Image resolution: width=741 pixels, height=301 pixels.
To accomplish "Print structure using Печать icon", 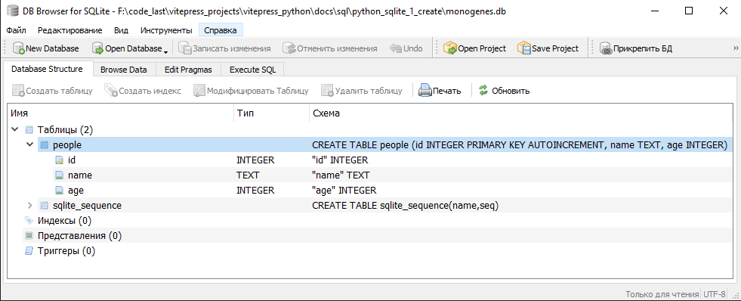I will pyautogui.click(x=426, y=91).
